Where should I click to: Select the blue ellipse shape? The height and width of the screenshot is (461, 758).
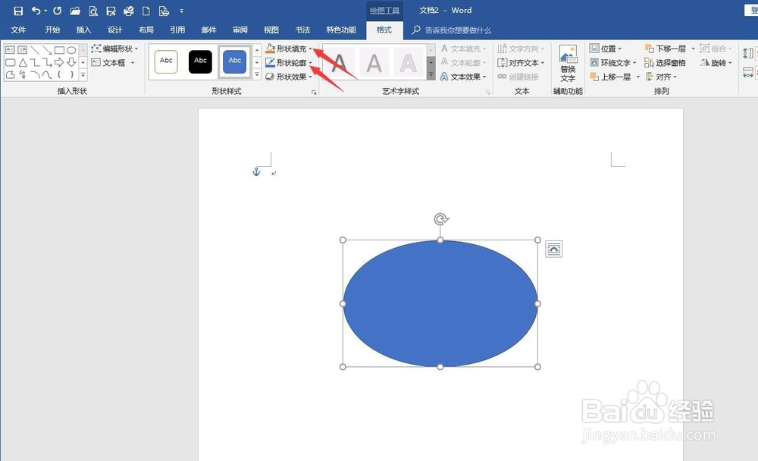click(x=440, y=303)
